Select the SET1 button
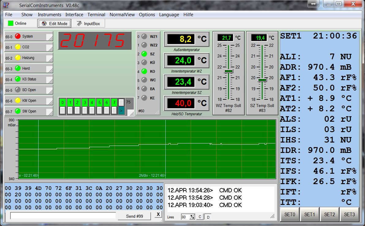Screen dimensions: 365x226 310,214
